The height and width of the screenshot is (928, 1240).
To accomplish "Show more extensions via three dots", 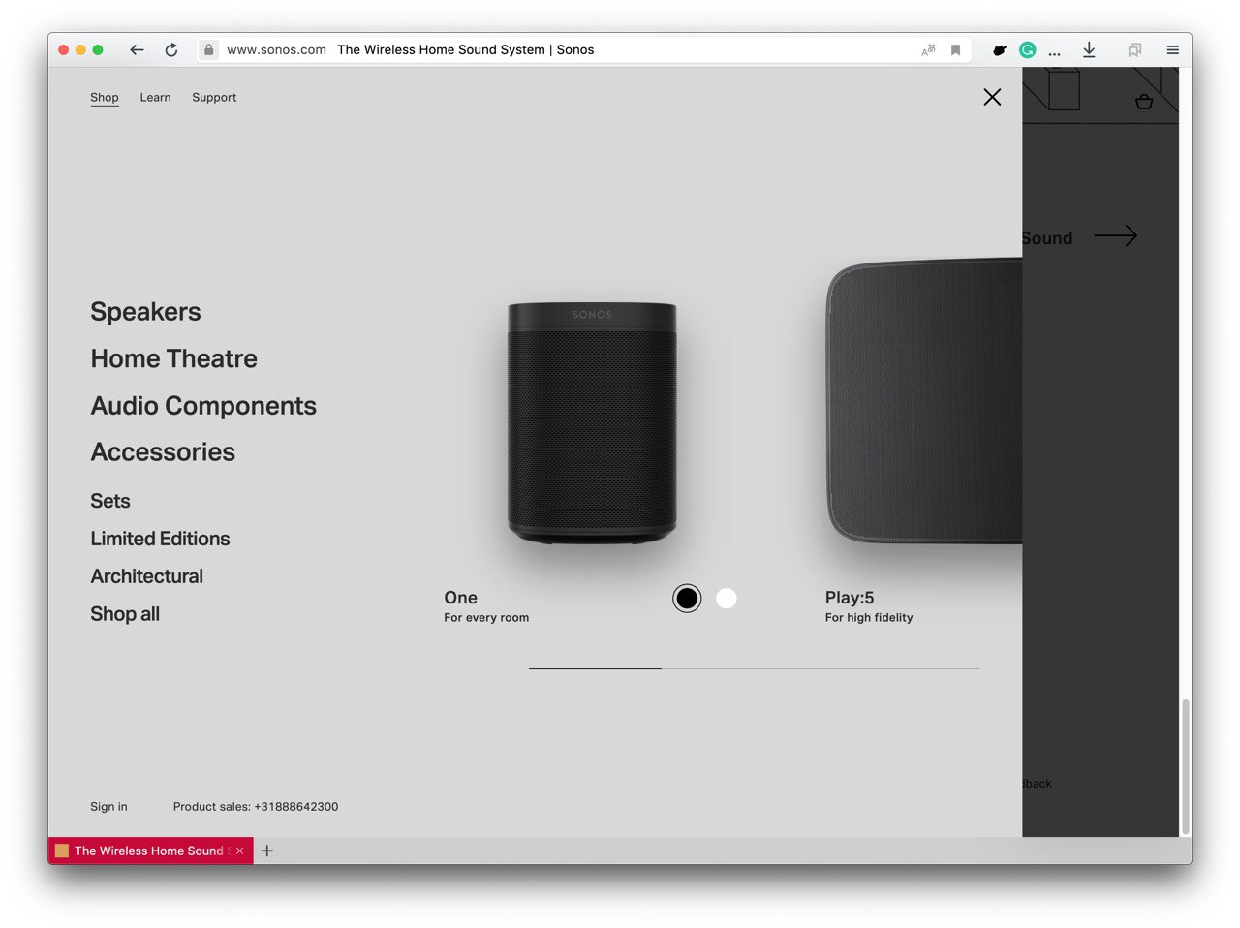I will (x=1054, y=52).
